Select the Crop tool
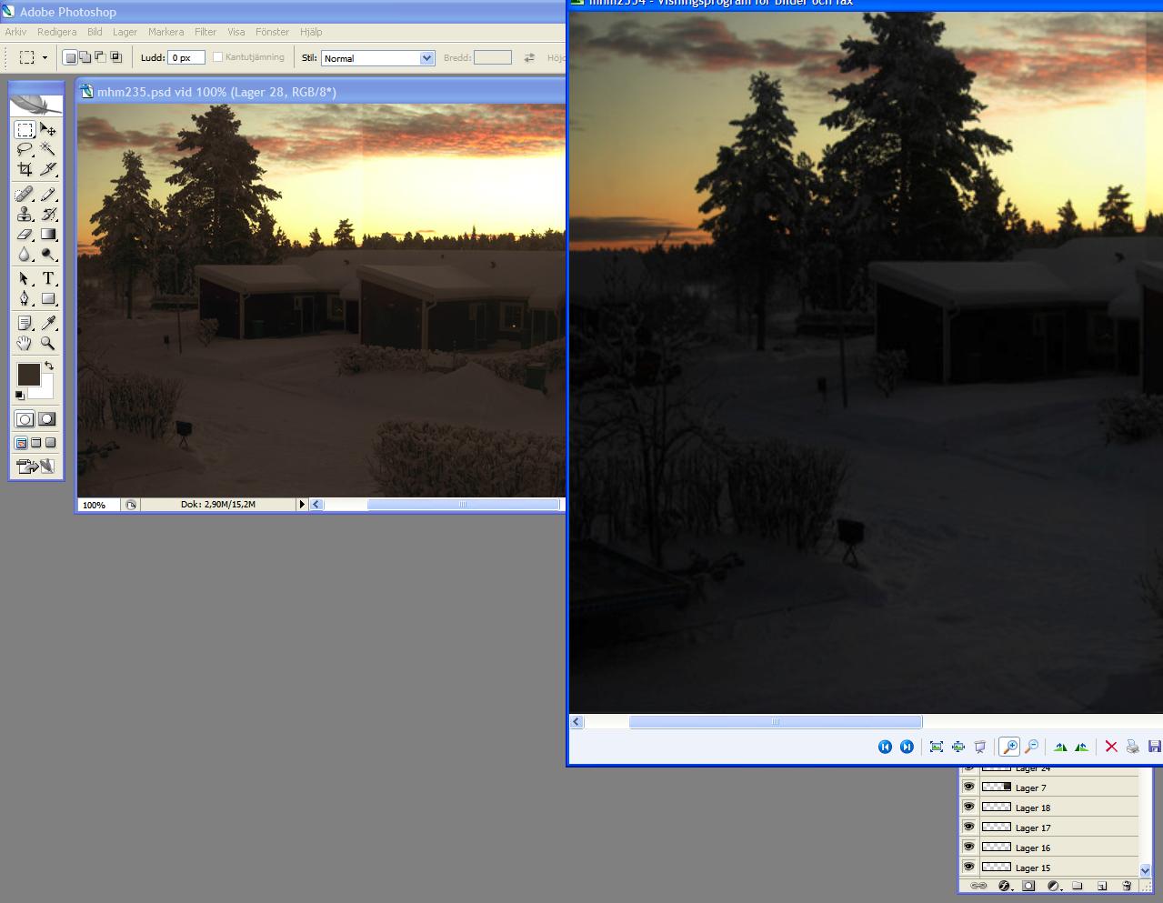Viewport: 1163px width, 903px height. click(25, 169)
